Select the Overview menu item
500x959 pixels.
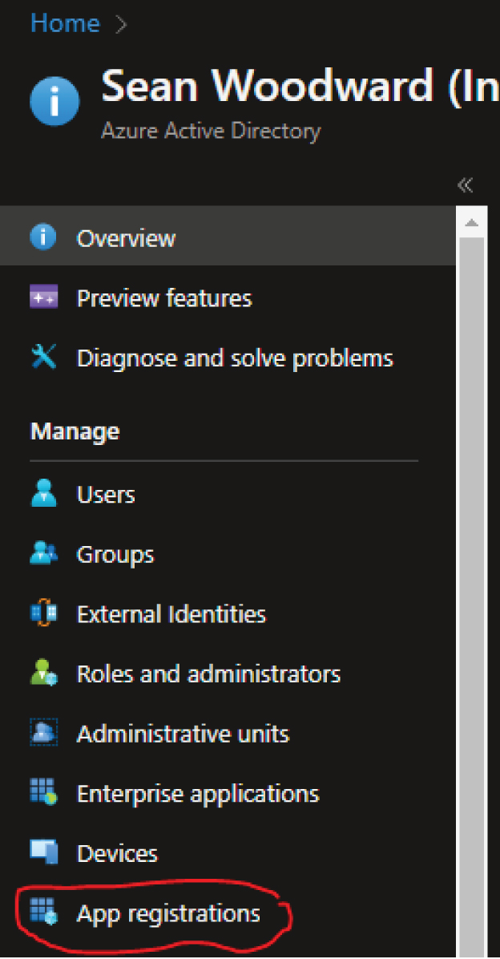(228, 237)
